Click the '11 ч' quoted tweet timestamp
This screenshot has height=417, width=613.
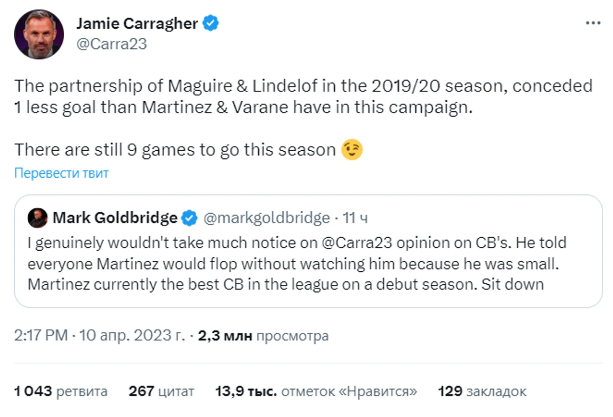click(x=355, y=218)
